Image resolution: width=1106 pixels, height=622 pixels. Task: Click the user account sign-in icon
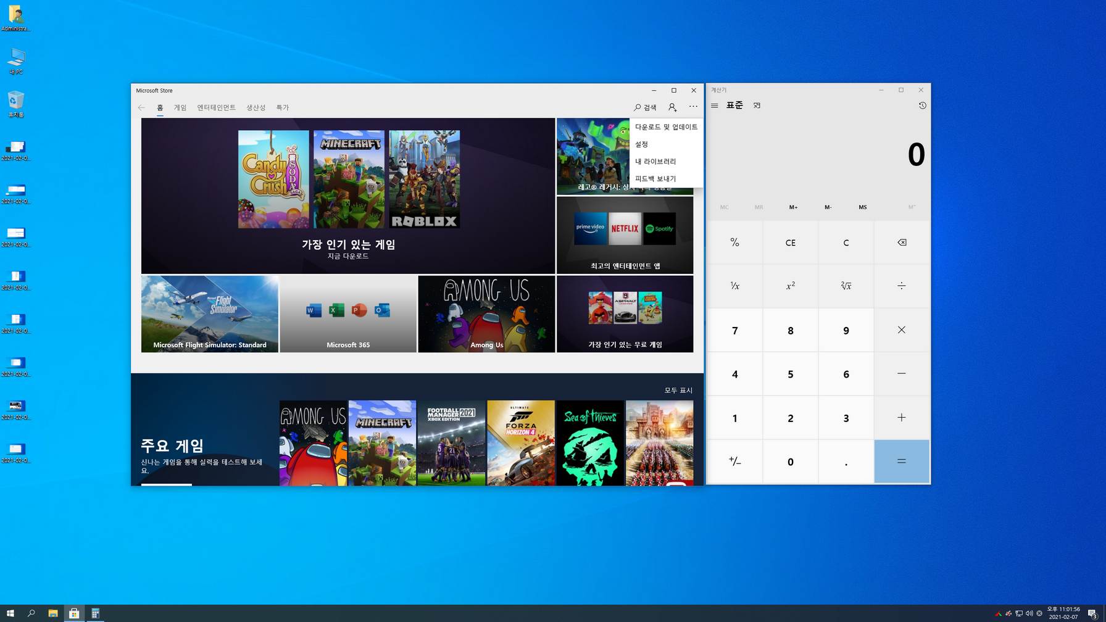click(x=672, y=107)
